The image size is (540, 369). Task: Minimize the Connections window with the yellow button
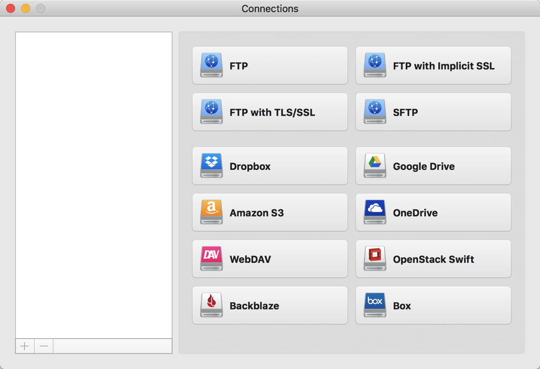pyautogui.click(x=25, y=8)
